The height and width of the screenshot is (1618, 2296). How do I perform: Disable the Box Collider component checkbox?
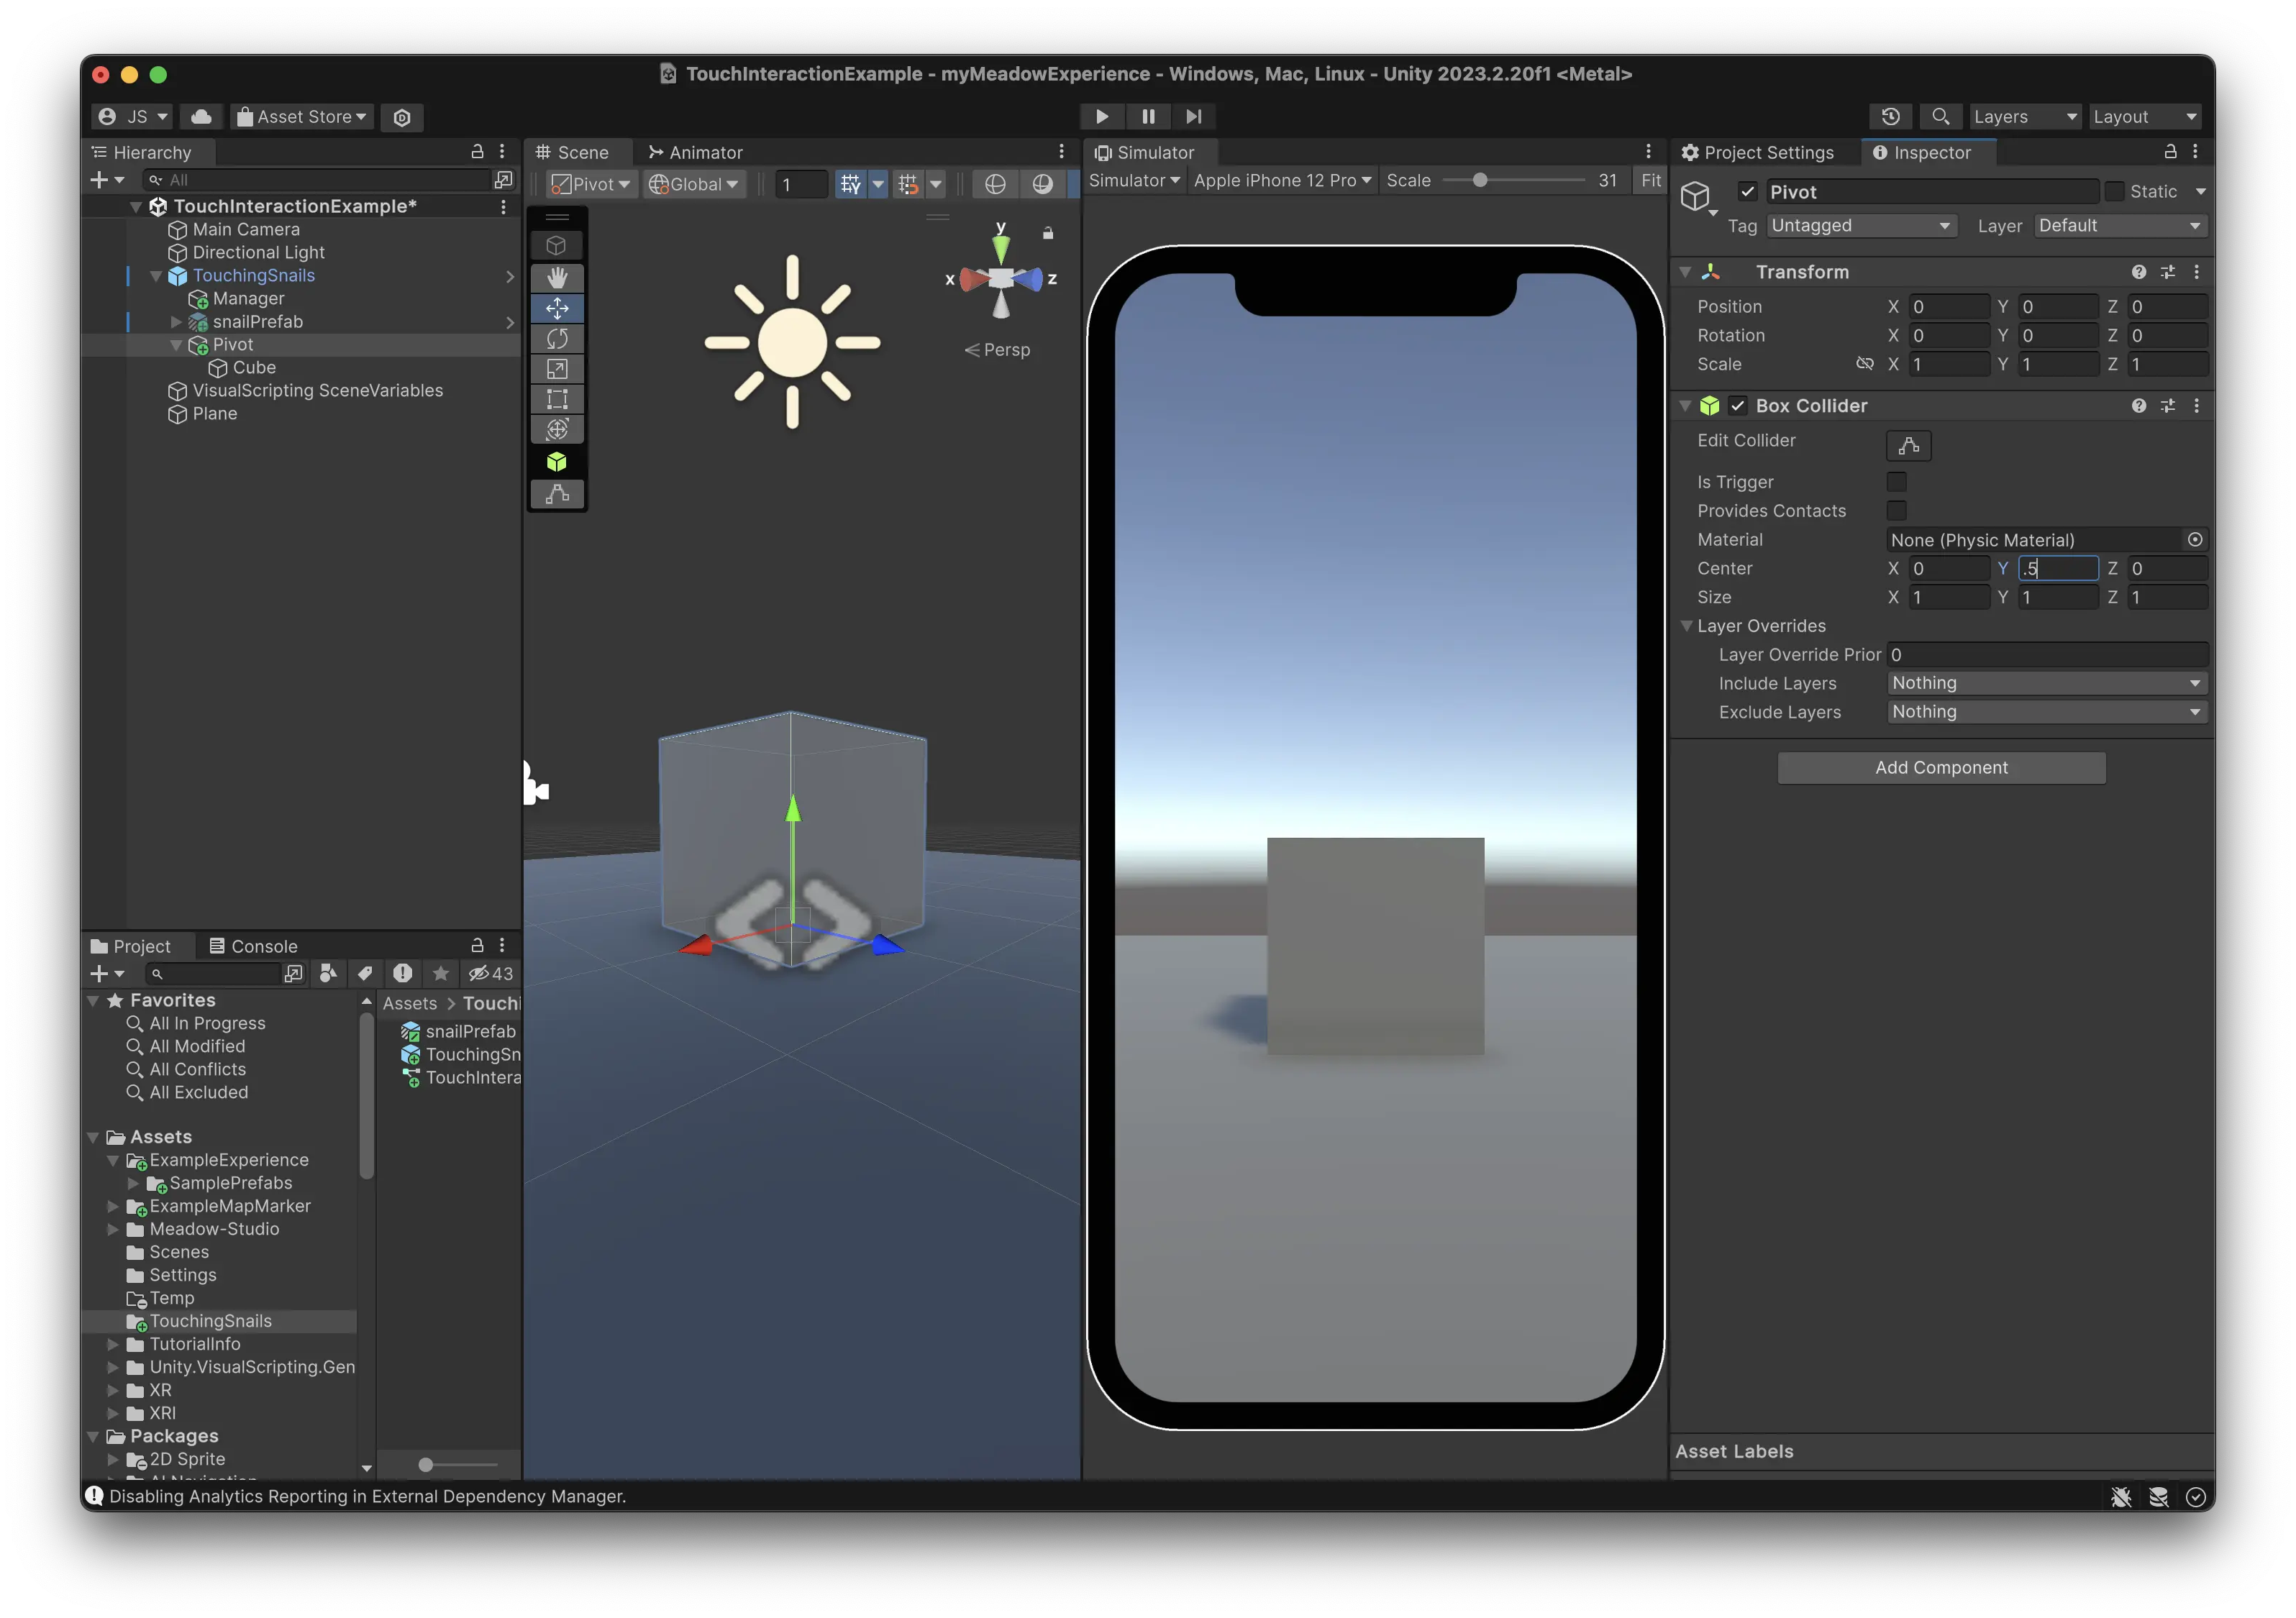pos(1738,406)
